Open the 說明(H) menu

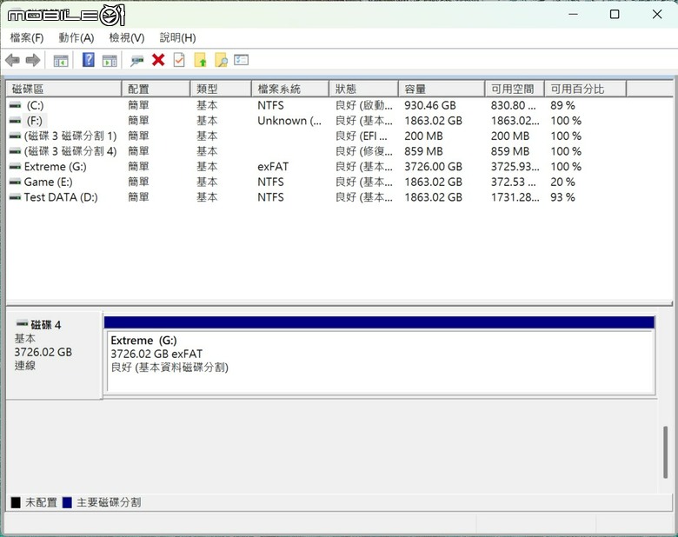(x=177, y=38)
